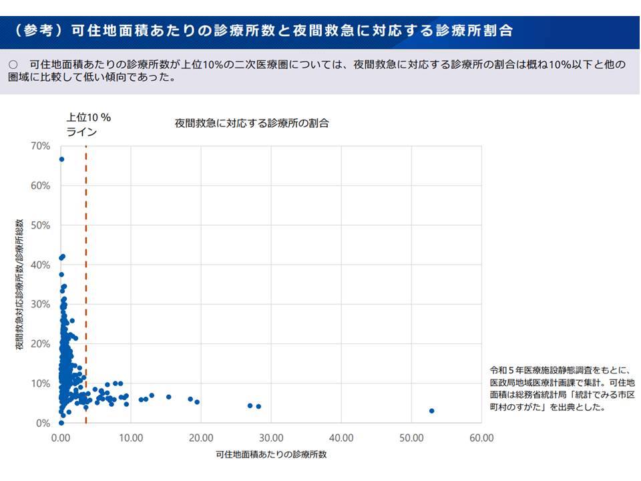The width and height of the screenshot is (641, 481).
Task: Click the red dashed vertical threshold line
Action: click(86, 267)
